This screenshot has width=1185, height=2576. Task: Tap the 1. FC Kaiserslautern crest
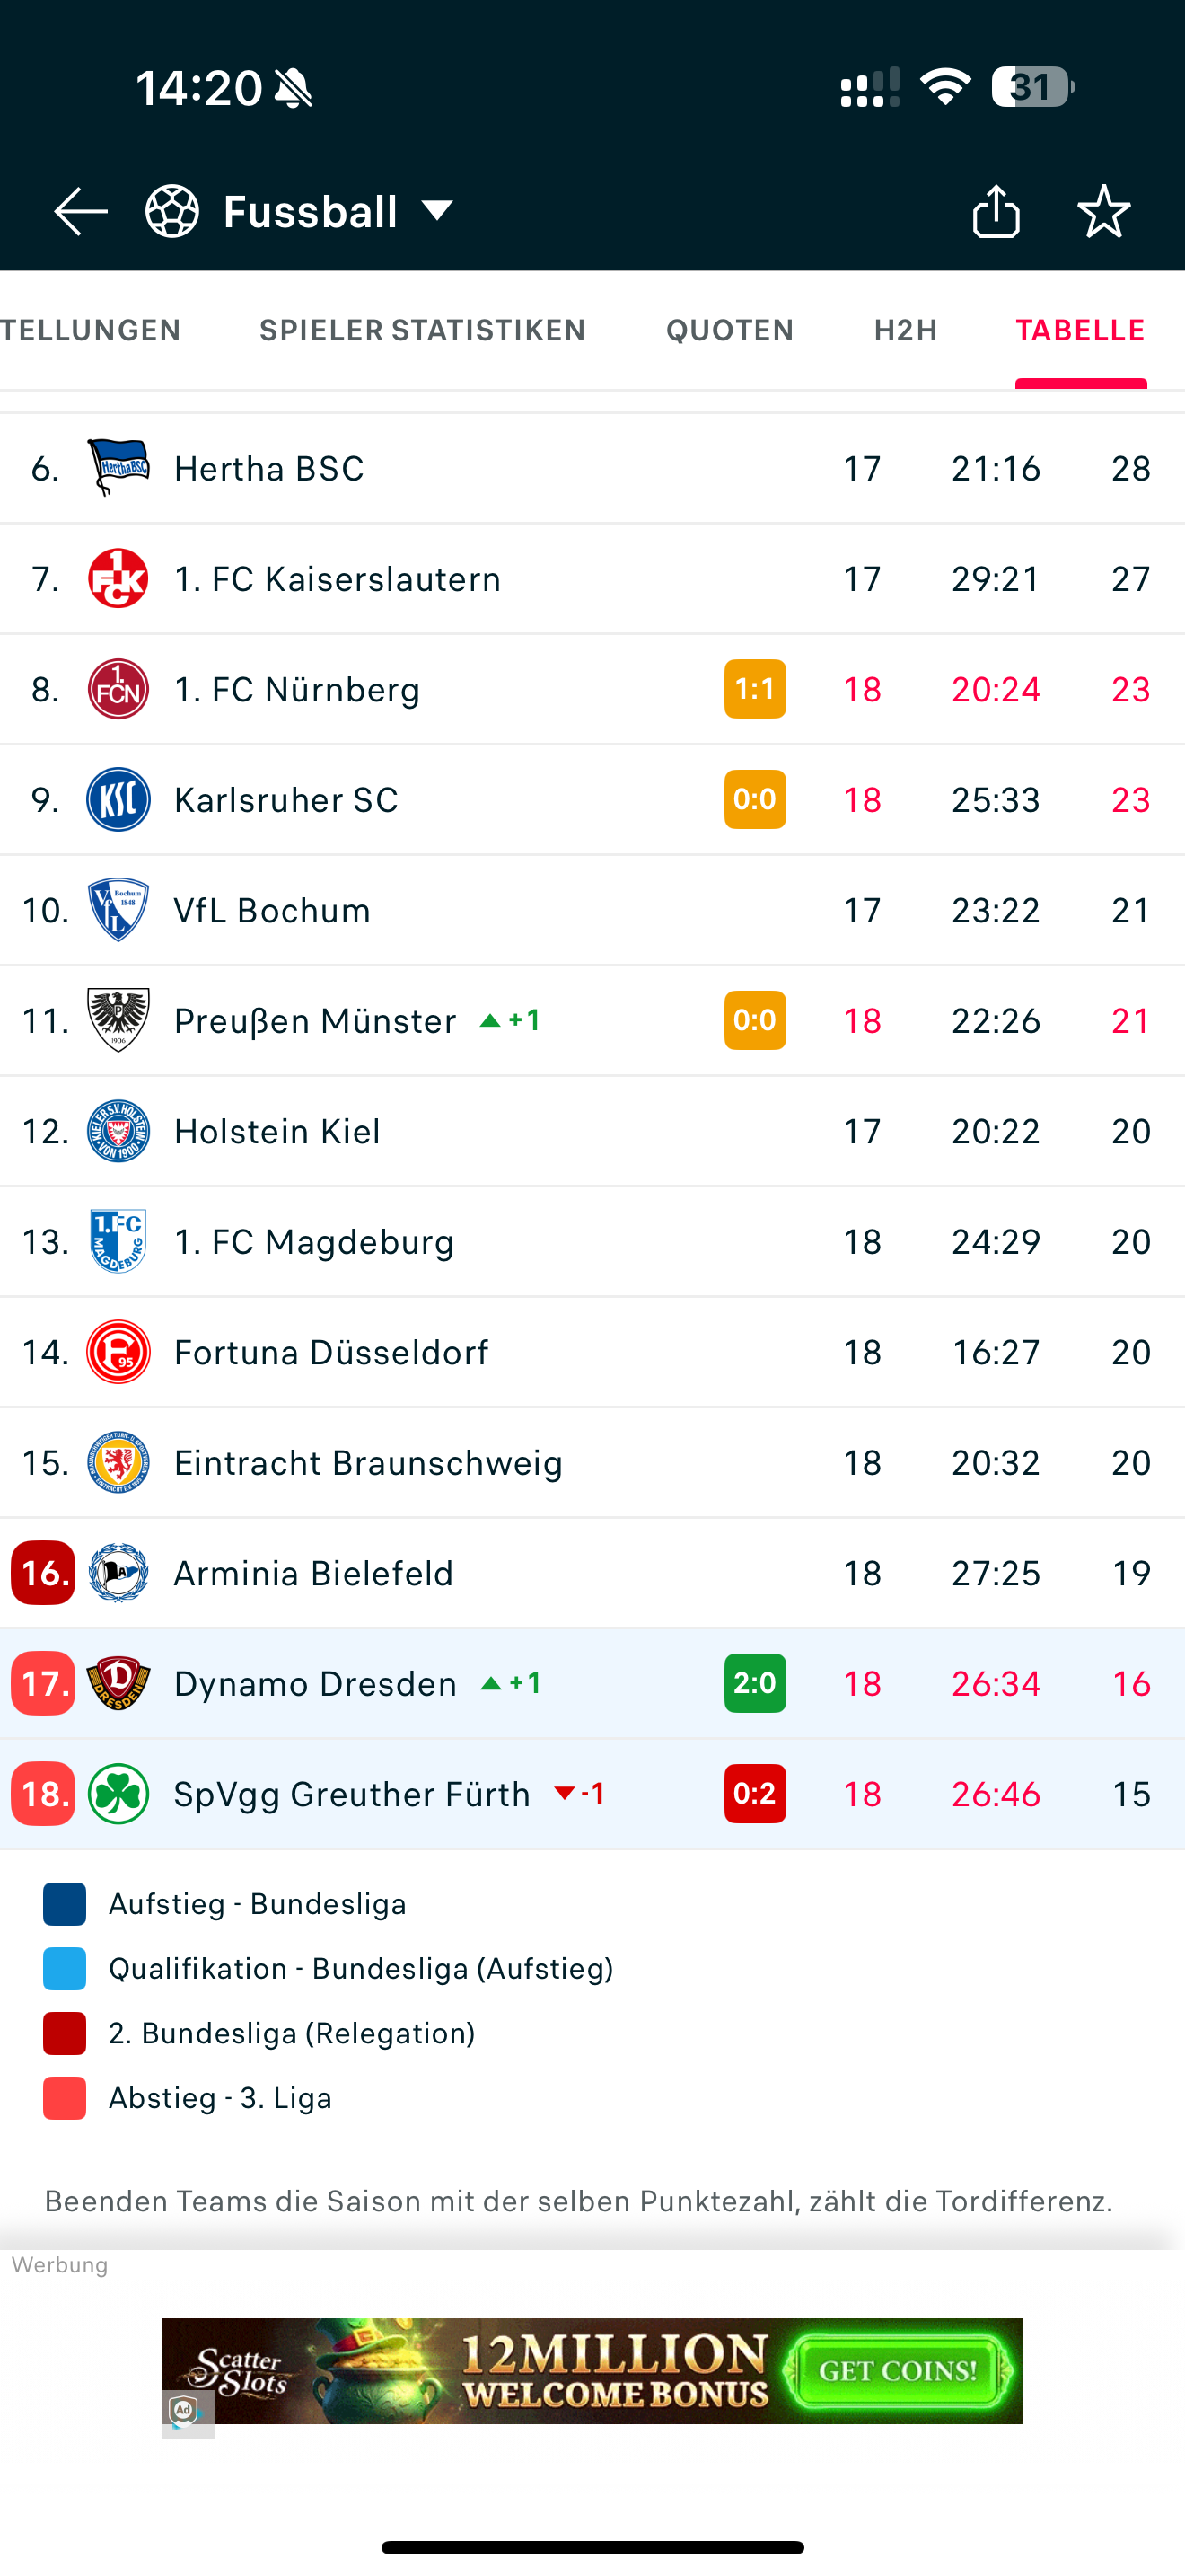pyautogui.click(x=118, y=579)
